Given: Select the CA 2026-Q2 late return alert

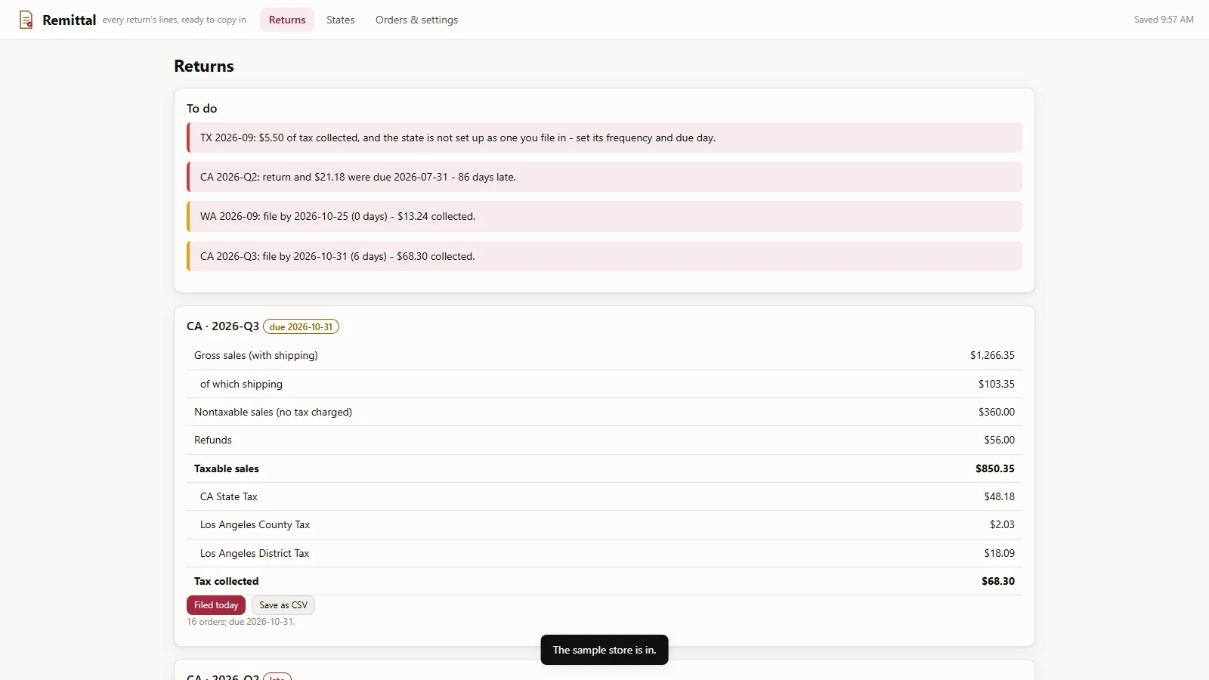Looking at the screenshot, I should pyautogui.click(x=604, y=177).
